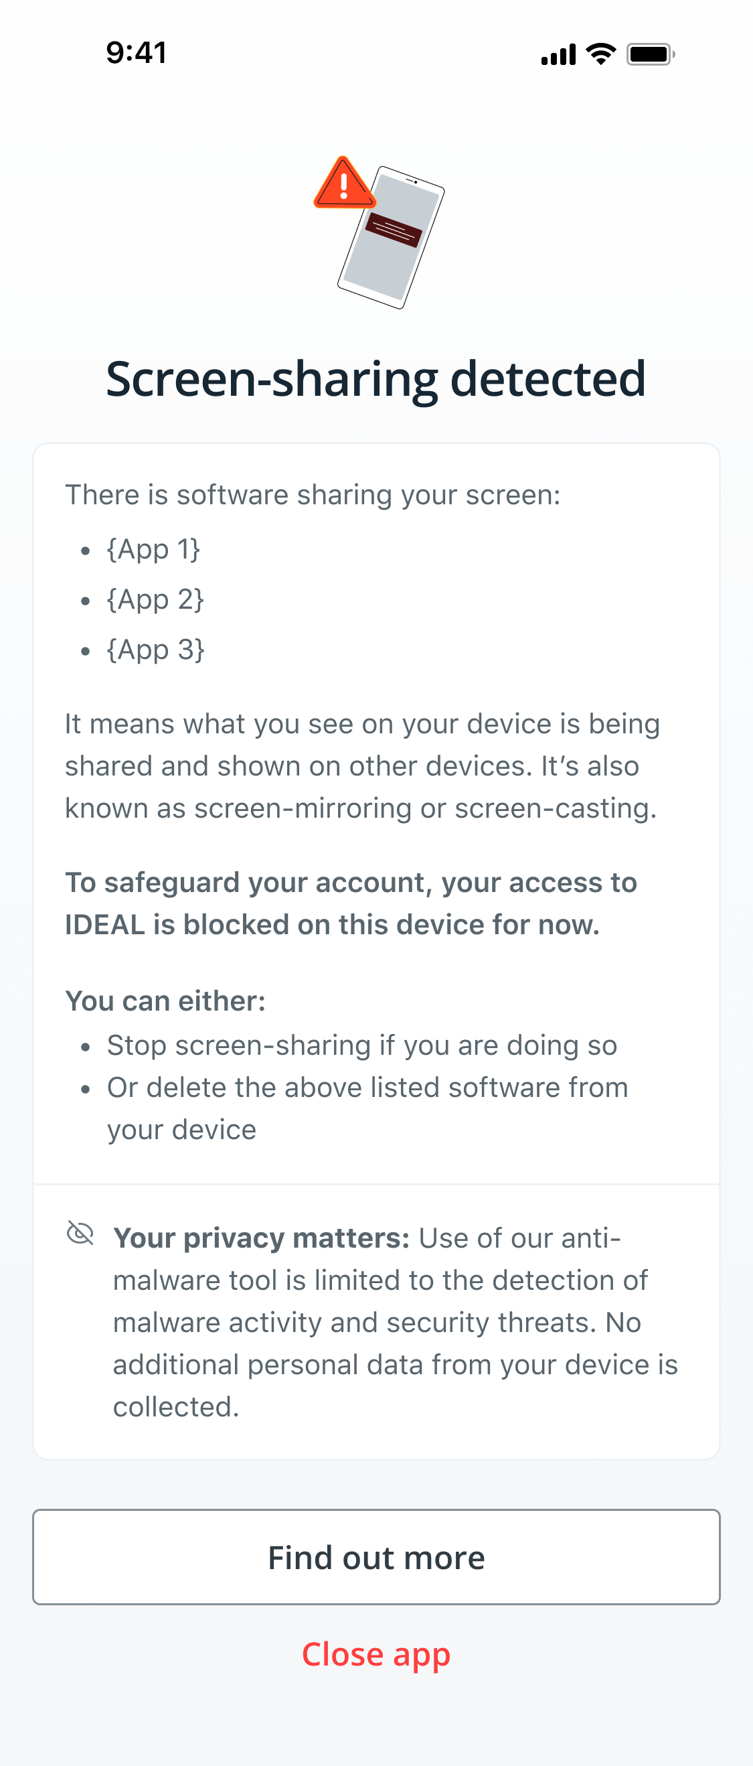Viewport: 753px width, 1766px height.
Task: Tap the red warning triangle icon
Action: [x=344, y=183]
